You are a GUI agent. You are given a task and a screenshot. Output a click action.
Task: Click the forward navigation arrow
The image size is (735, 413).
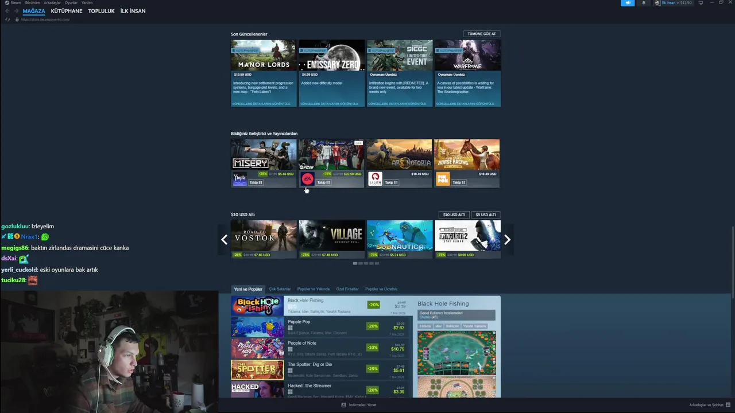click(16, 11)
